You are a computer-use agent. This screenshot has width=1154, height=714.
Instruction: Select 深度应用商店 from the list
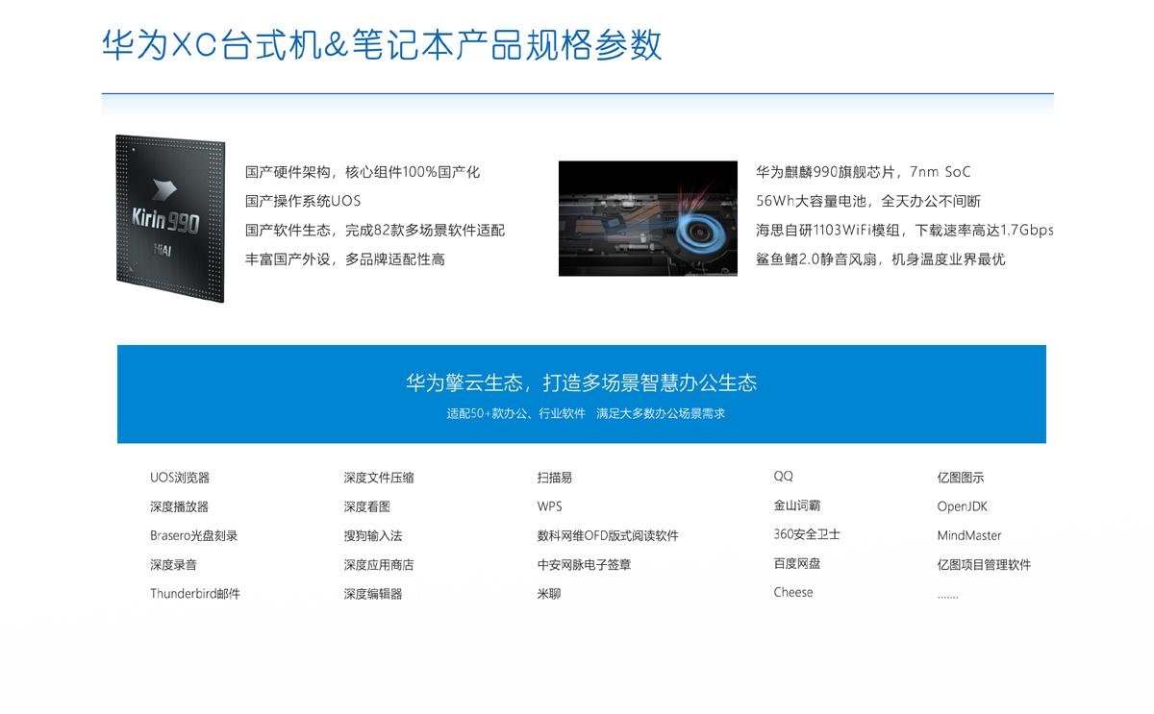[x=379, y=565]
